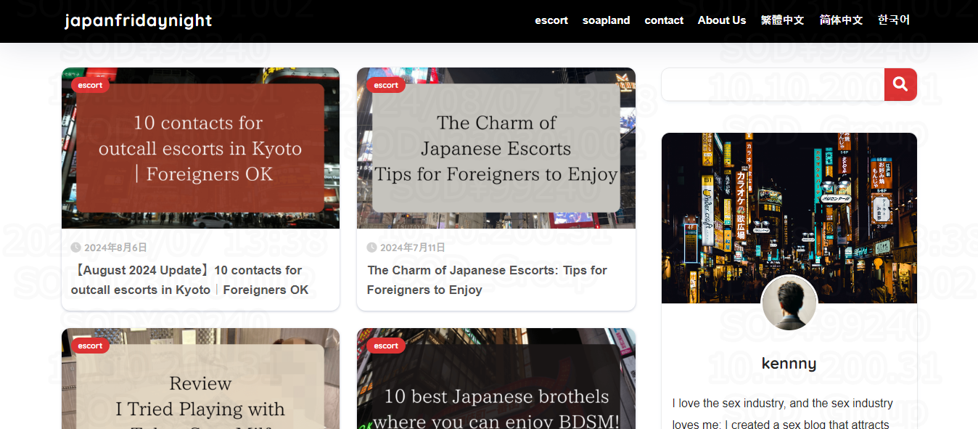Open the soapland menu item

coord(606,20)
